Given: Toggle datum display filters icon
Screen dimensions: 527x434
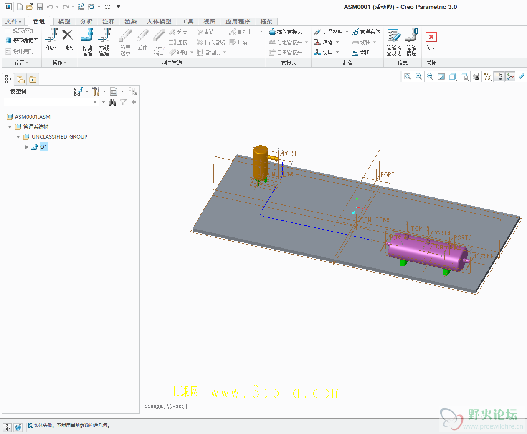Looking at the screenshot, I should point(487,76).
